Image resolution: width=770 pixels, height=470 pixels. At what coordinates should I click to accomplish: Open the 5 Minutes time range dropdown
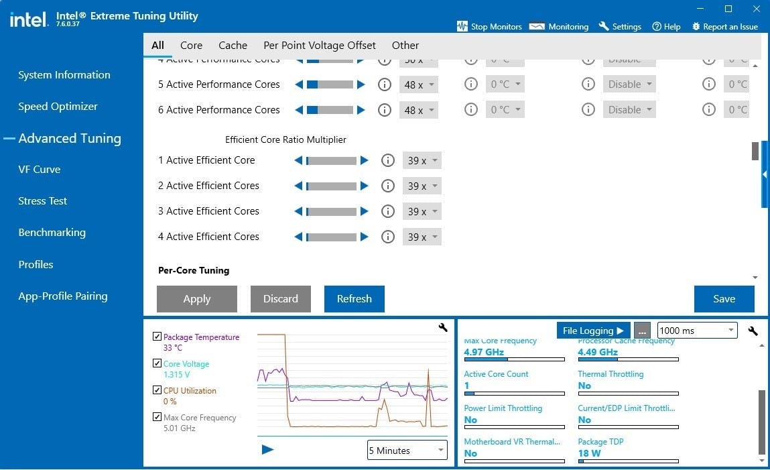pyautogui.click(x=407, y=451)
